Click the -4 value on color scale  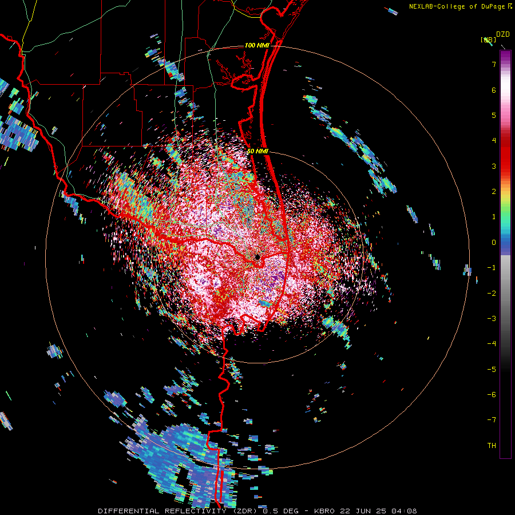[x=492, y=343]
